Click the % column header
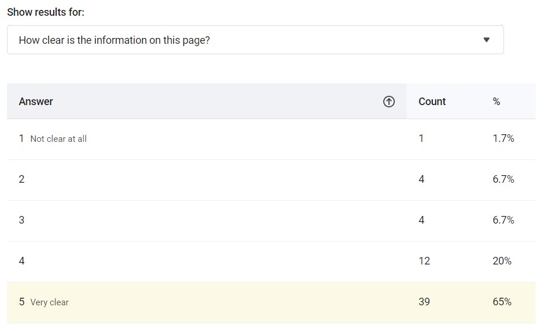The width and height of the screenshot is (559, 331). 496,102
